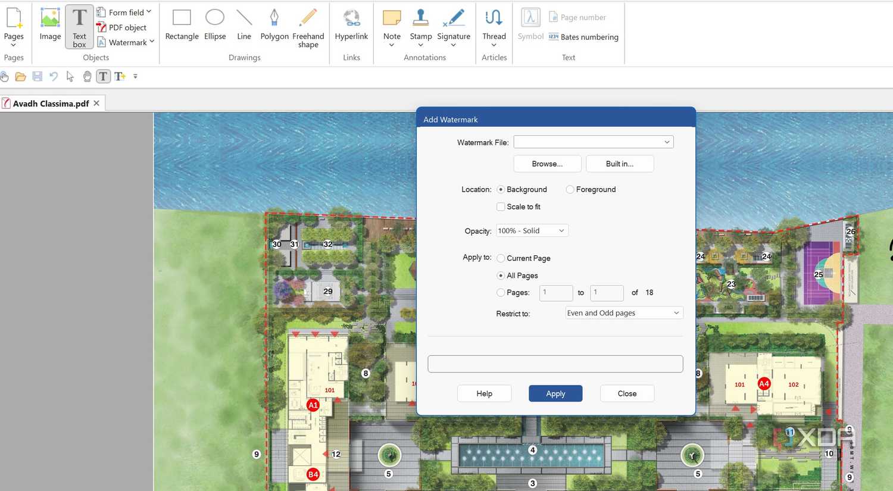
Task: Click the text-with-star icon in quick toolbar
Action: 120,76
